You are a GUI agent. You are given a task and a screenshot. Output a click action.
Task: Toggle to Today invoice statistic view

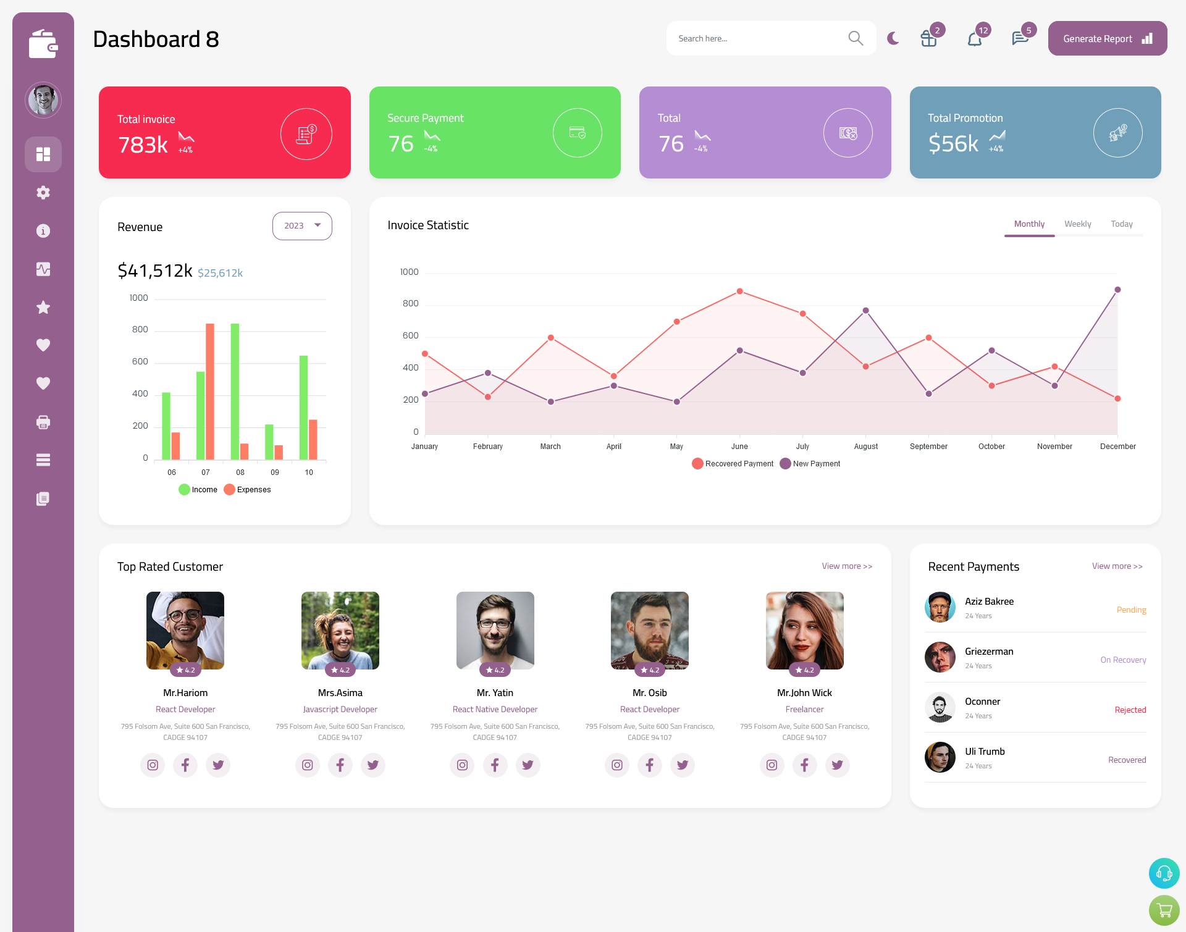point(1122,224)
